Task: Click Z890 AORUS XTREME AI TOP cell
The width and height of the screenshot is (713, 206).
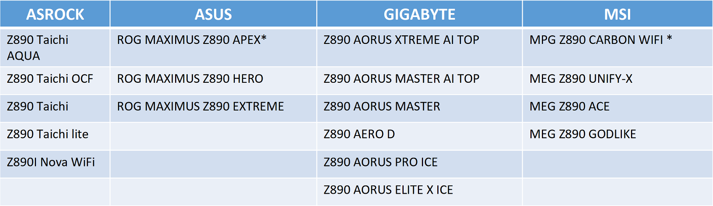Action: tap(401, 40)
